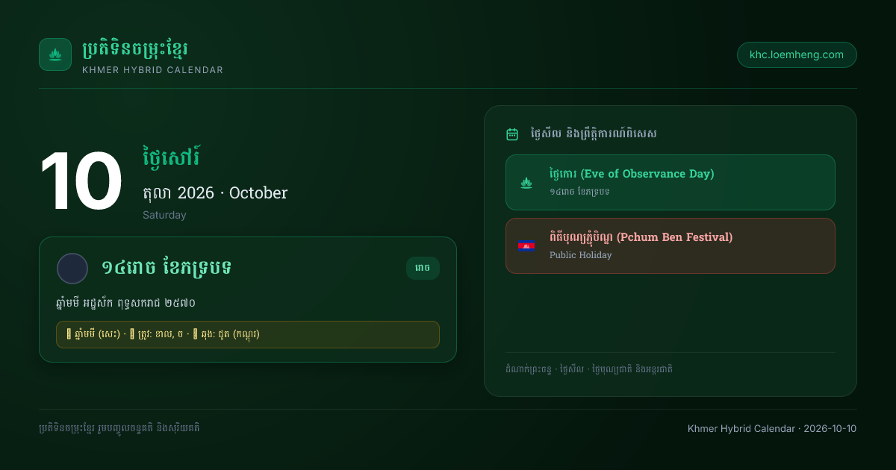Open the khc.loemheng.com link pill

click(x=797, y=54)
